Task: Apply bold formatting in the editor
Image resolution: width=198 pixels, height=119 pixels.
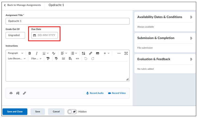Action: click(x=30, y=53)
